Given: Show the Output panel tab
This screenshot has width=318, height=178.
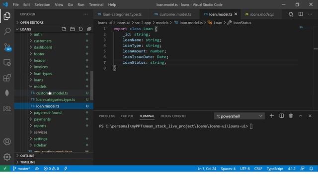Looking at the screenshot, I should pyautogui.click(x=127, y=116).
